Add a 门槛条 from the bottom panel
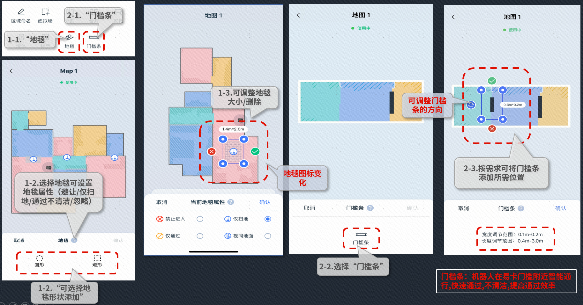 click(x=361, y=238)
